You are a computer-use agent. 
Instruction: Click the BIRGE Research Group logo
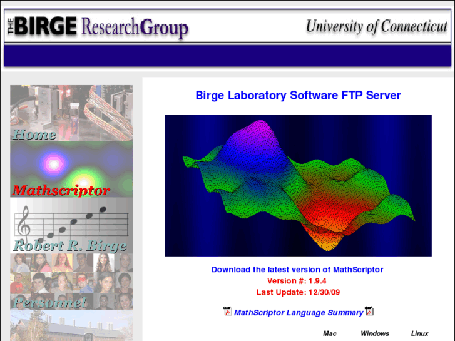coord(98,27)
